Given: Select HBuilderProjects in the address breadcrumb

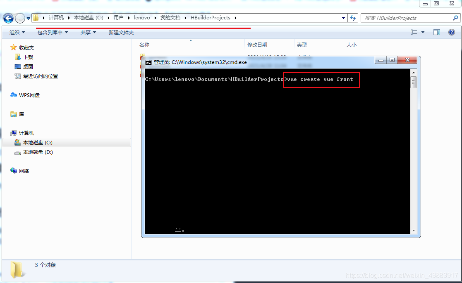Looking at the screenshot, I should click(211, 18).
